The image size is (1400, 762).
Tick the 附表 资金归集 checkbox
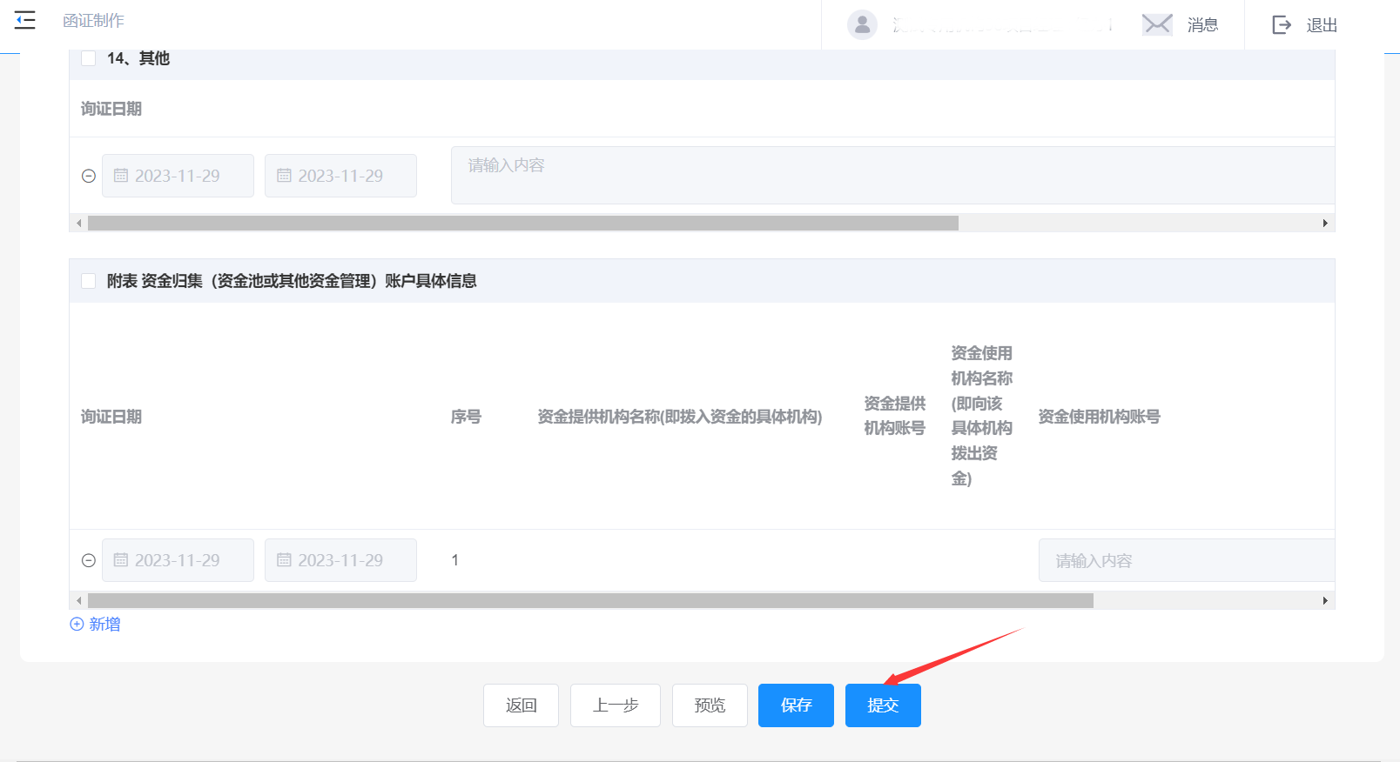88,281
